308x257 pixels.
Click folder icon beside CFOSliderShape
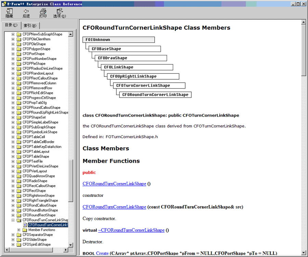(x=19, y=240)
